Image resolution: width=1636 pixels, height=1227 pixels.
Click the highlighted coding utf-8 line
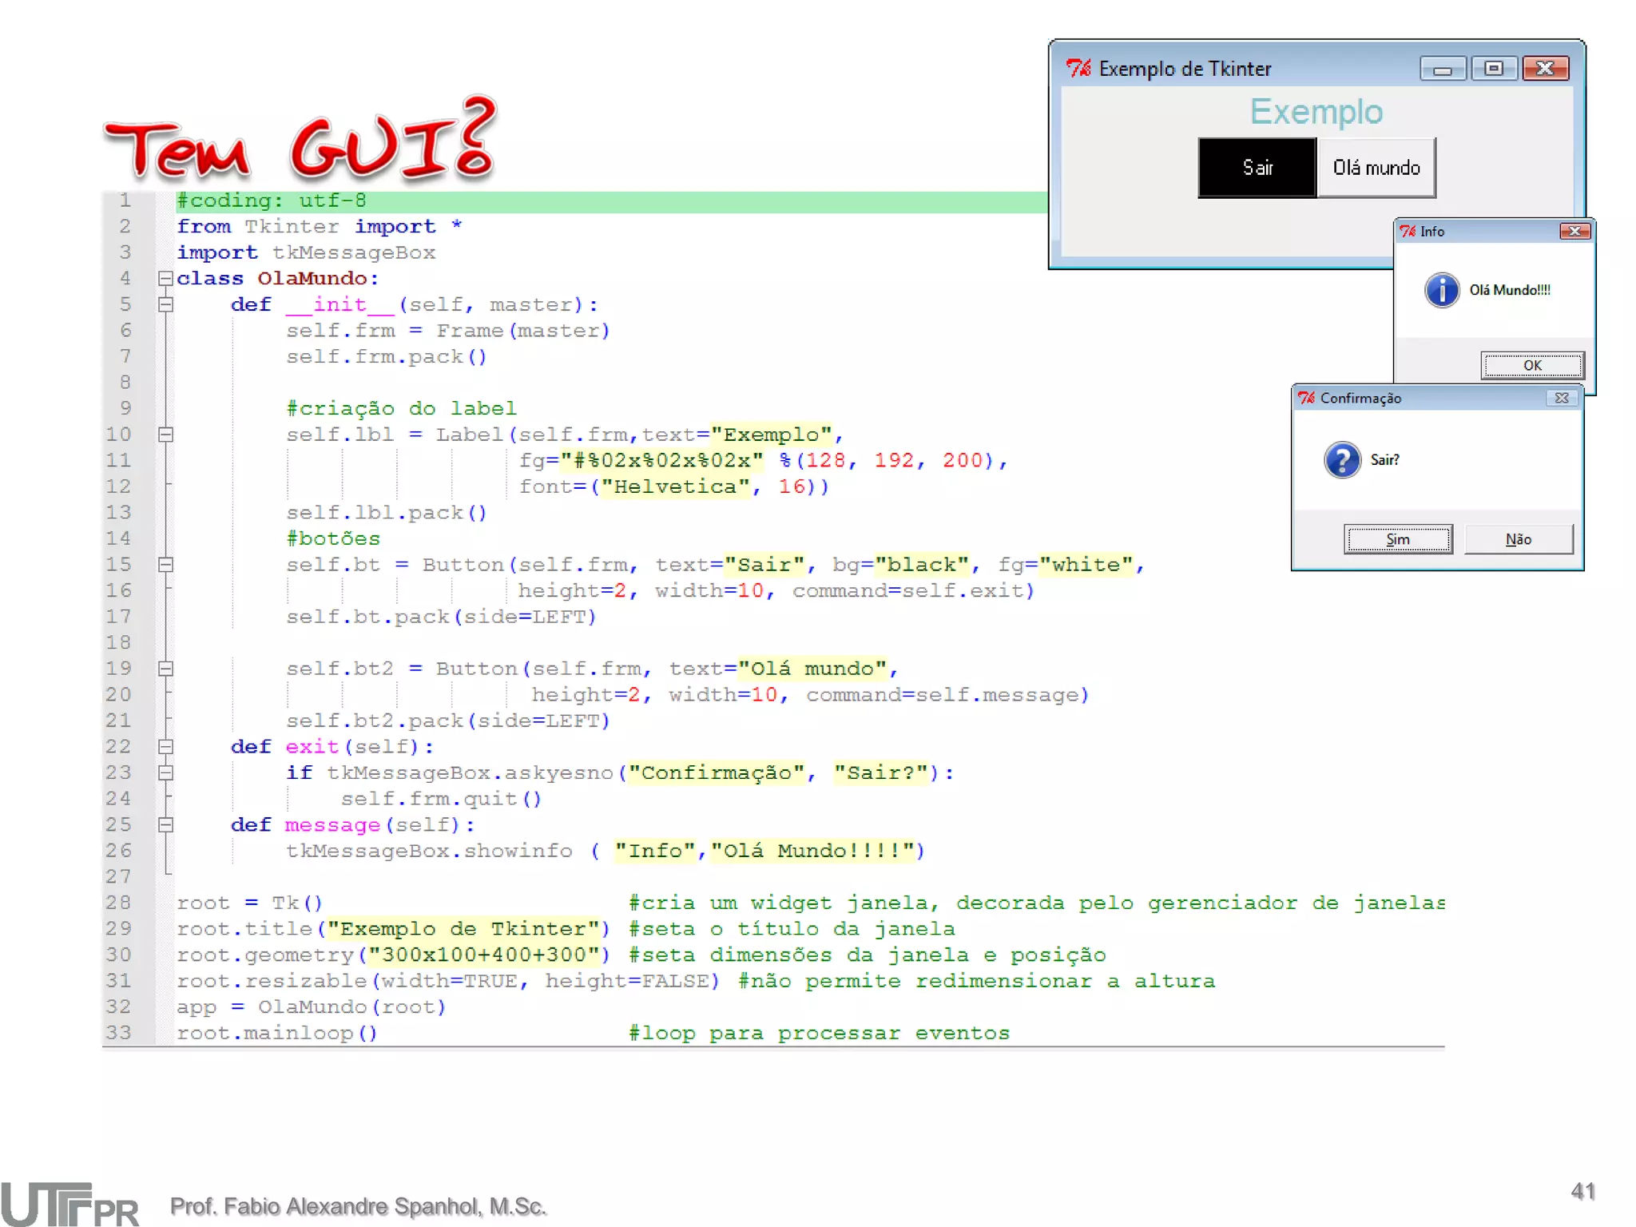[272, 201]
